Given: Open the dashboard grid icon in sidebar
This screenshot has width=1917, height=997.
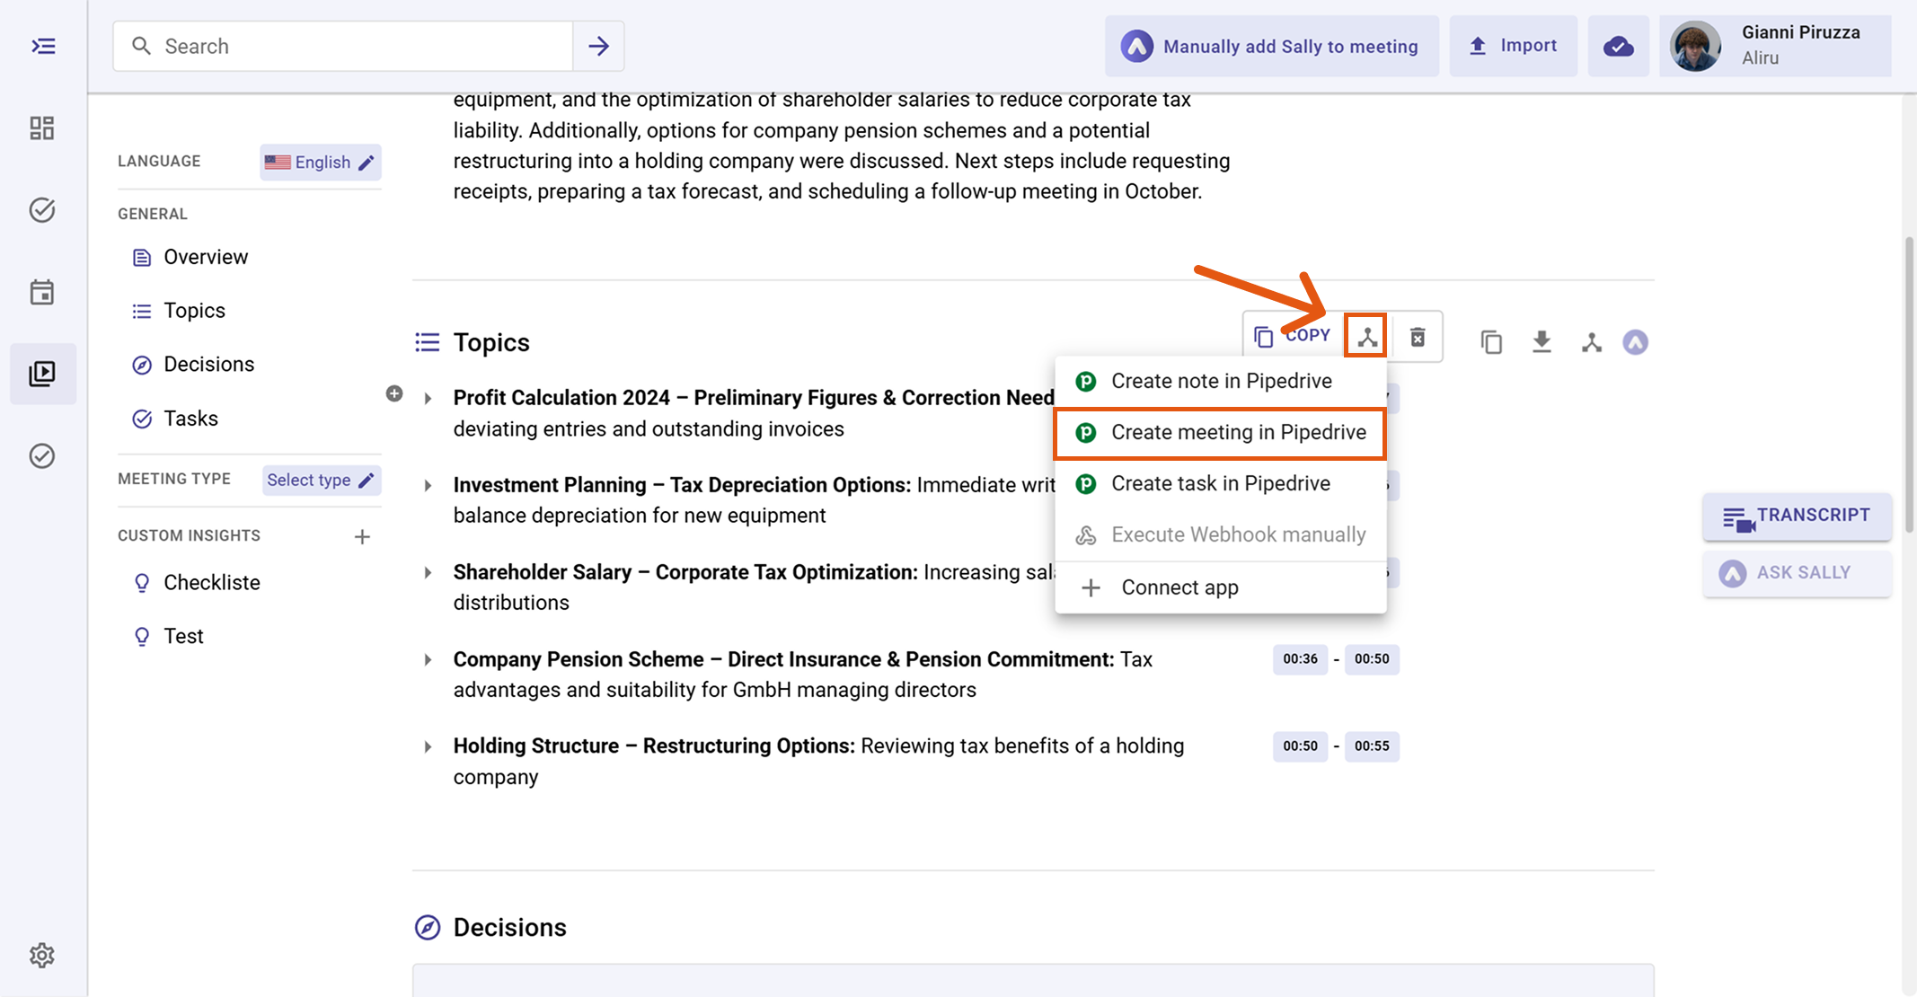Looking at the screenshot, I should click(42, 128).
